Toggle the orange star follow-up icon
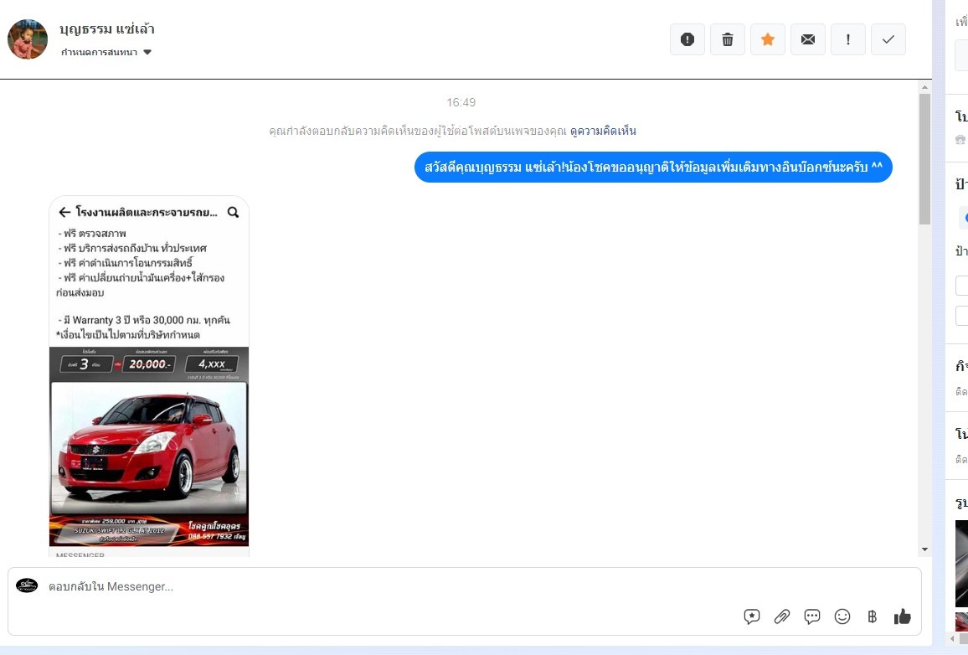The image size is (968, 655). pyautogui.click(x=767, y=39)
